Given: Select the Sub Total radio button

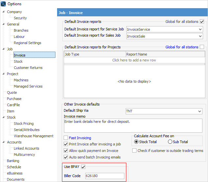Looking at the screenshot, I should point(170,142).
